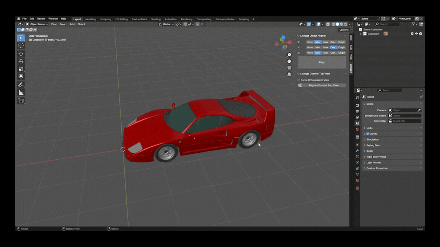Expand the Collection in the outliner
440x247 pixels.
(361, 34)
